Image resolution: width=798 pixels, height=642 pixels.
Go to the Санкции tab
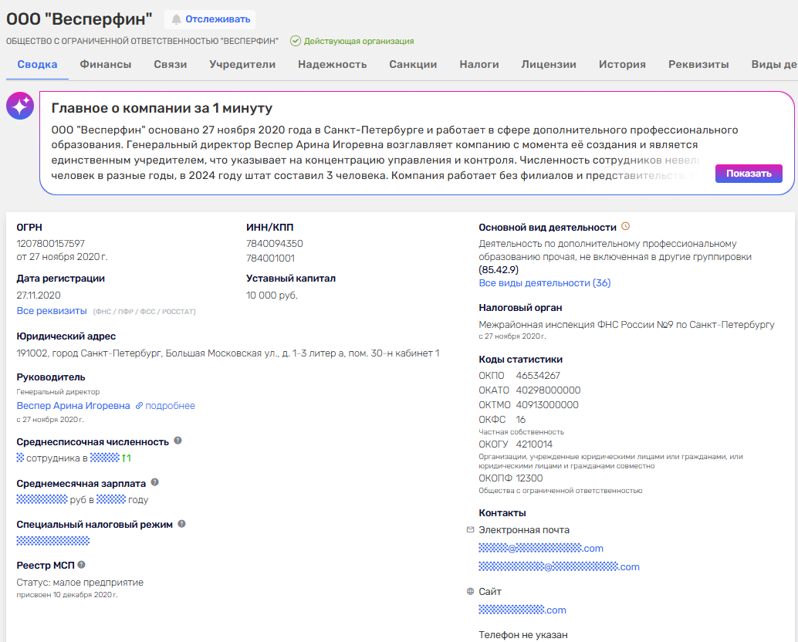[413, 65]
